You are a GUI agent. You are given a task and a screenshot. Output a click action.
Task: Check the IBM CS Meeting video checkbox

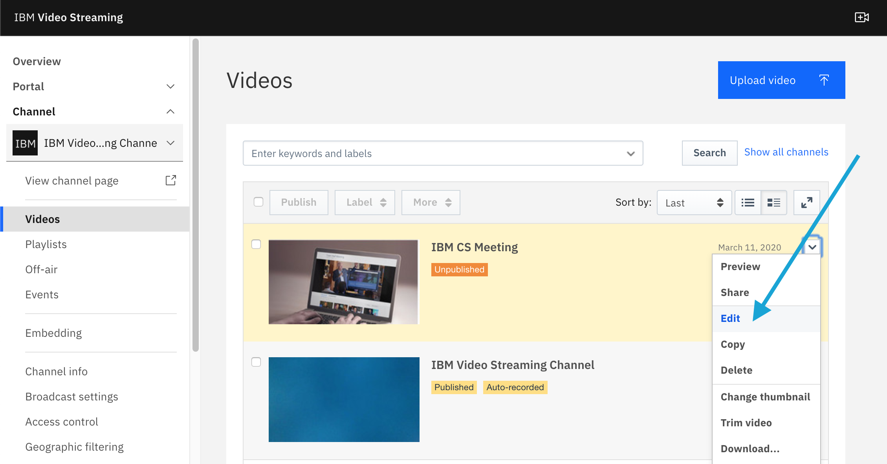point(256,244)
